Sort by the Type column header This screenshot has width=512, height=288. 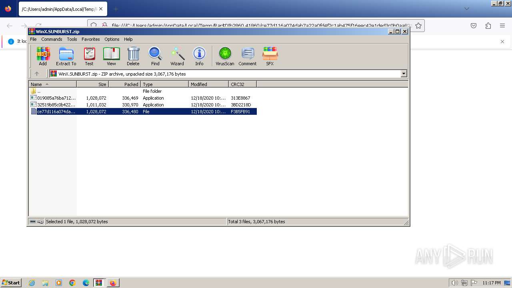pos(164,84)
